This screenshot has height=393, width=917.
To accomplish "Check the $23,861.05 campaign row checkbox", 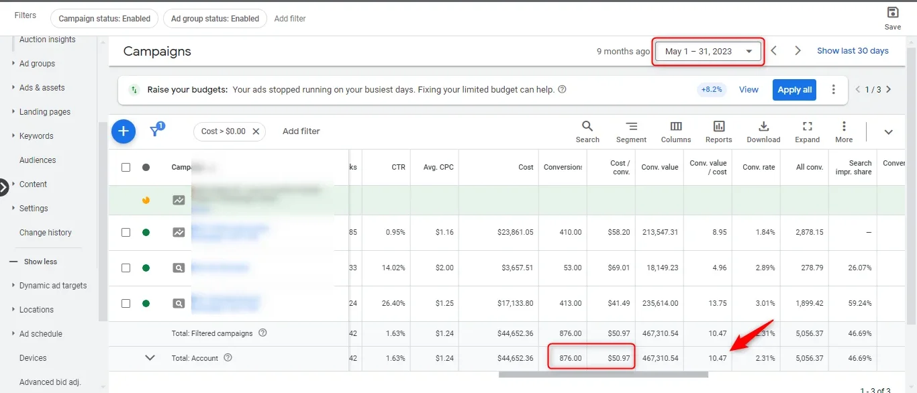I will (x=126, y=232).
